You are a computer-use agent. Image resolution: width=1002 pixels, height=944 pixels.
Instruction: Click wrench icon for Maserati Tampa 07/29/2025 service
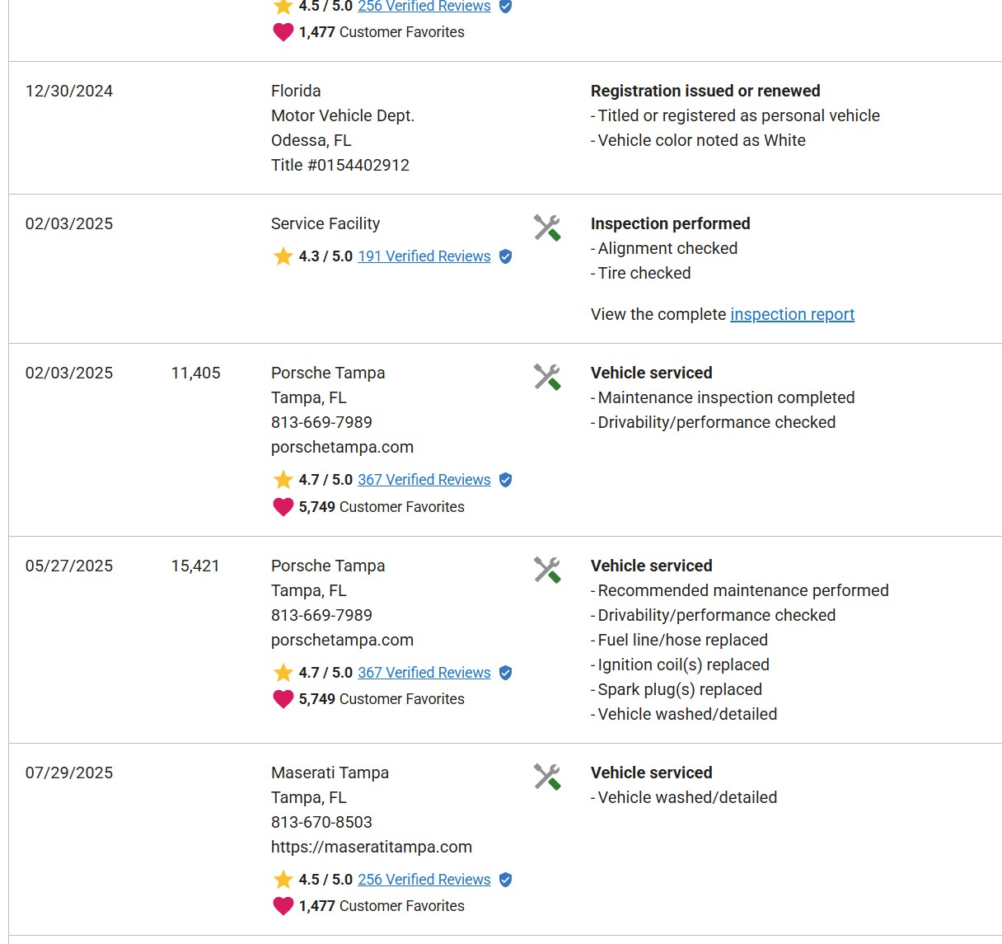(546, 777)
